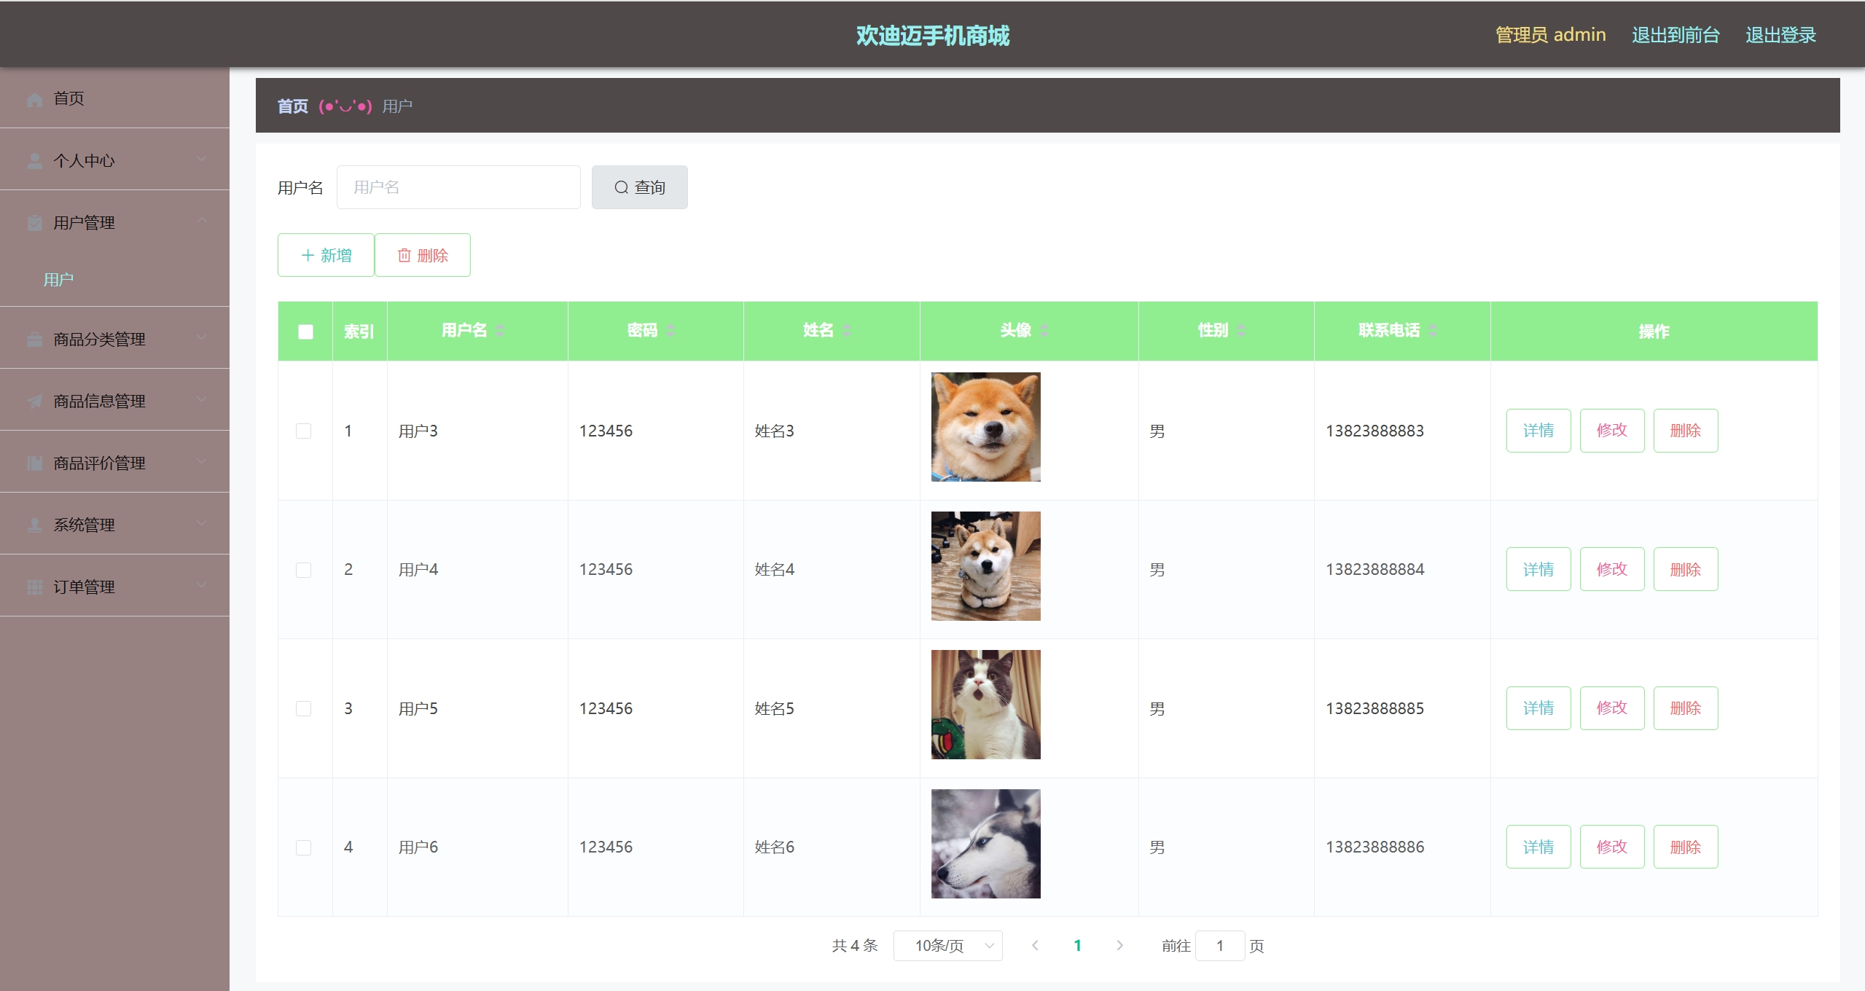Check the row checkbox for 用户6

click(x=304, y=847)
